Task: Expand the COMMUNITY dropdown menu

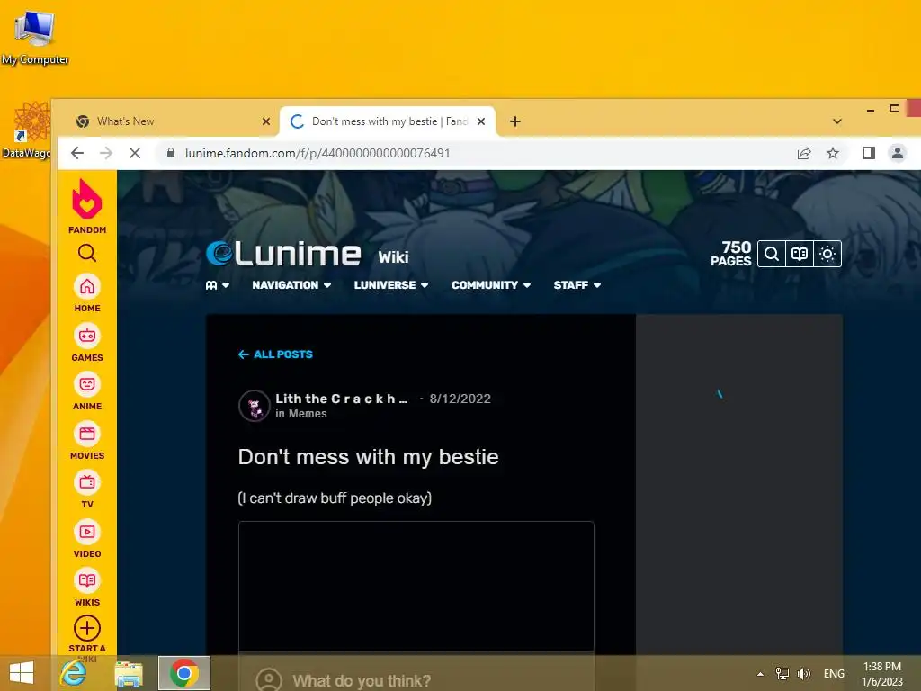Action: pyautogui.click(x=491, y=285)
